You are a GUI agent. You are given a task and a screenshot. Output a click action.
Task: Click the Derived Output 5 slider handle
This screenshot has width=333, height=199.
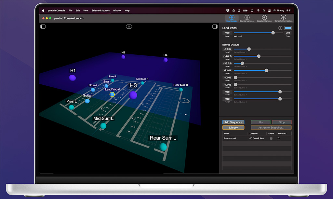(x=235, y=78)
